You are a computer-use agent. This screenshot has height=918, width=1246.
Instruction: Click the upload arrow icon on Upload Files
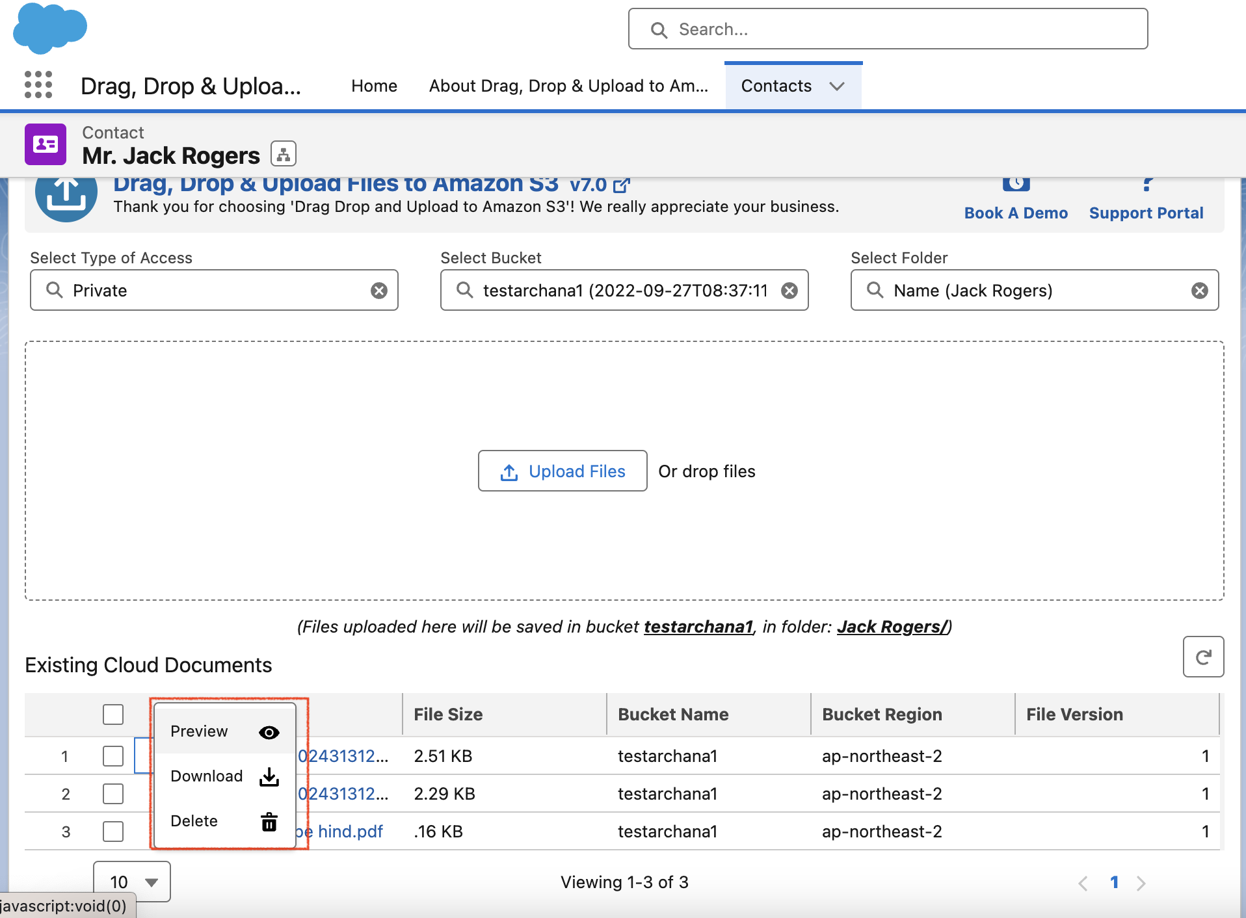[509, 472]
